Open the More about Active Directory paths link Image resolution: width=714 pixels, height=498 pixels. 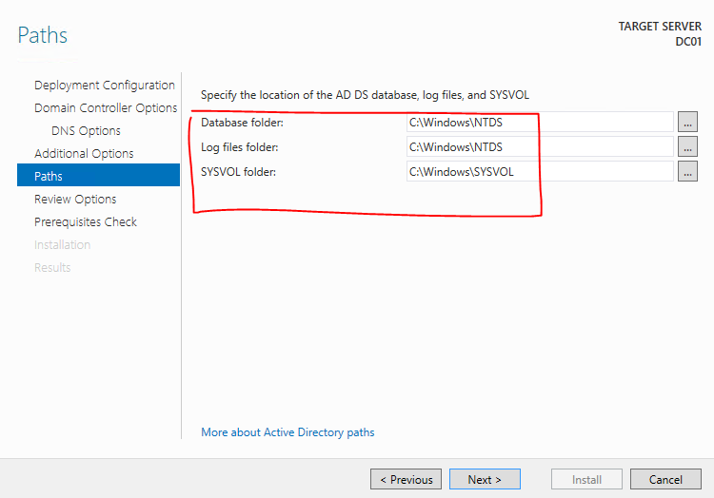coord(288,432)
